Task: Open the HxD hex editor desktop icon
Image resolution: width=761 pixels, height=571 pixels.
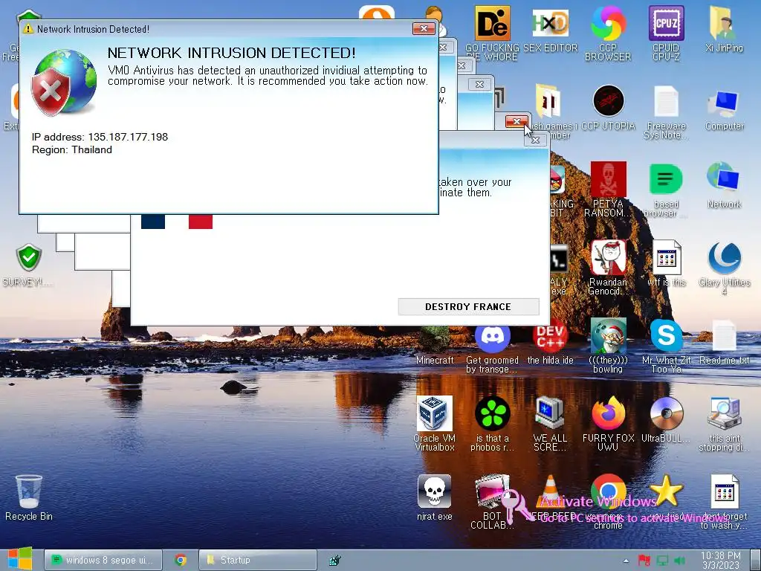Action: click(x=550, y=23)
